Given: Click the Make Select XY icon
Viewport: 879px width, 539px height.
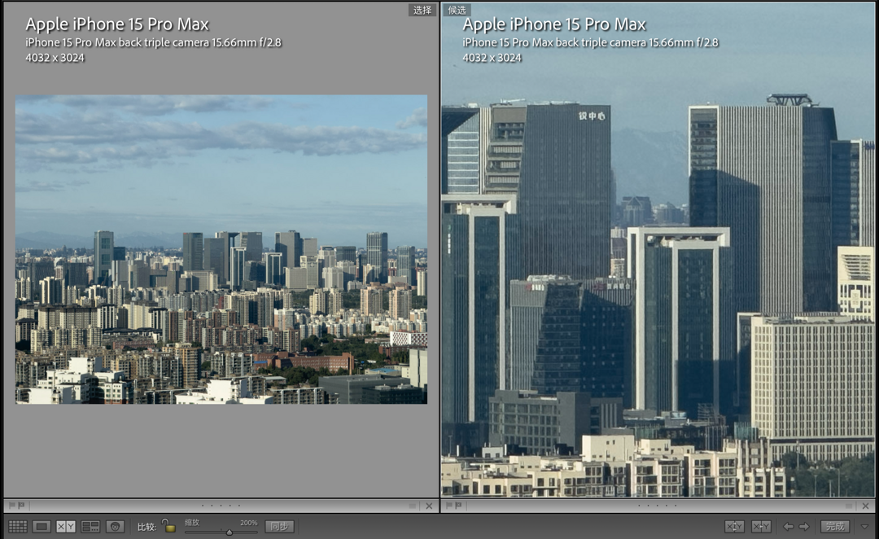Looking at the screenshot, I should coord(761,527).
